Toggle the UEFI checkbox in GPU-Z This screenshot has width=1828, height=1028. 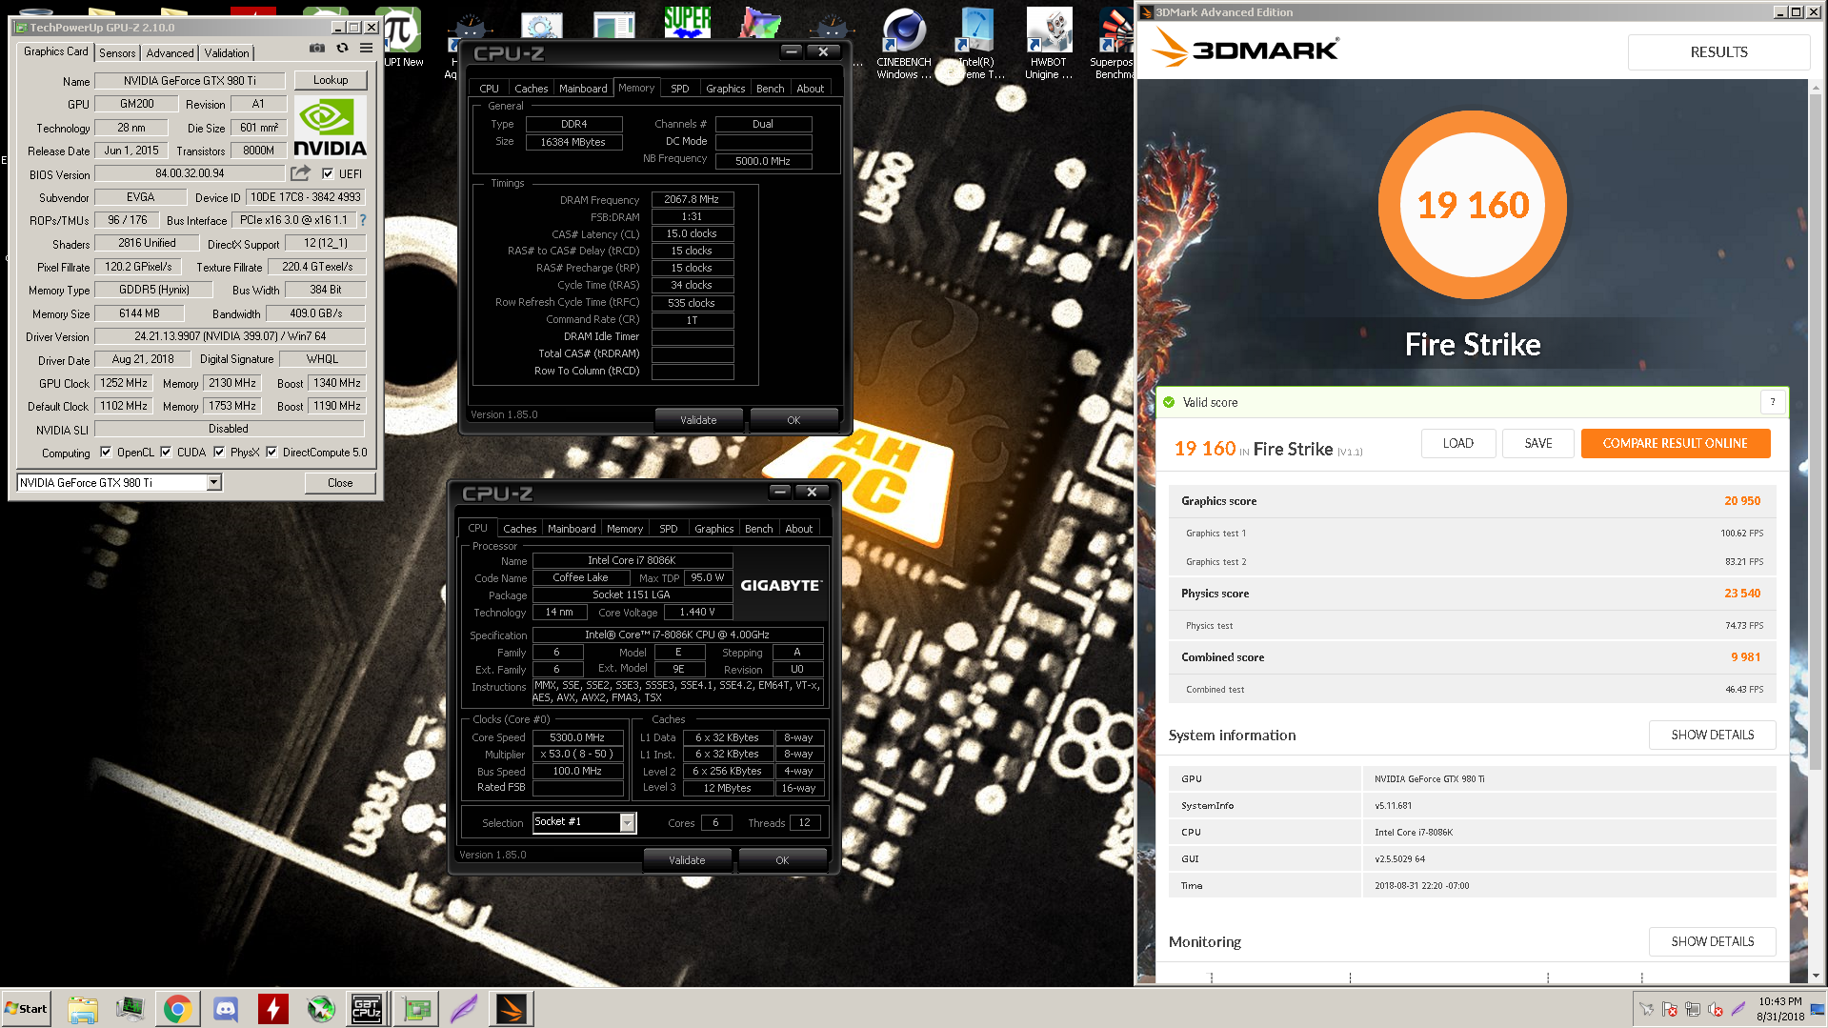click(328, 174)
